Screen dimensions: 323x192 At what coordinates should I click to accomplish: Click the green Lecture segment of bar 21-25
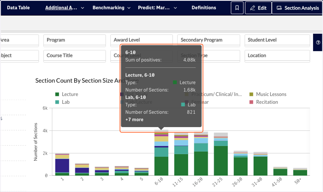[x=221, y=161]
